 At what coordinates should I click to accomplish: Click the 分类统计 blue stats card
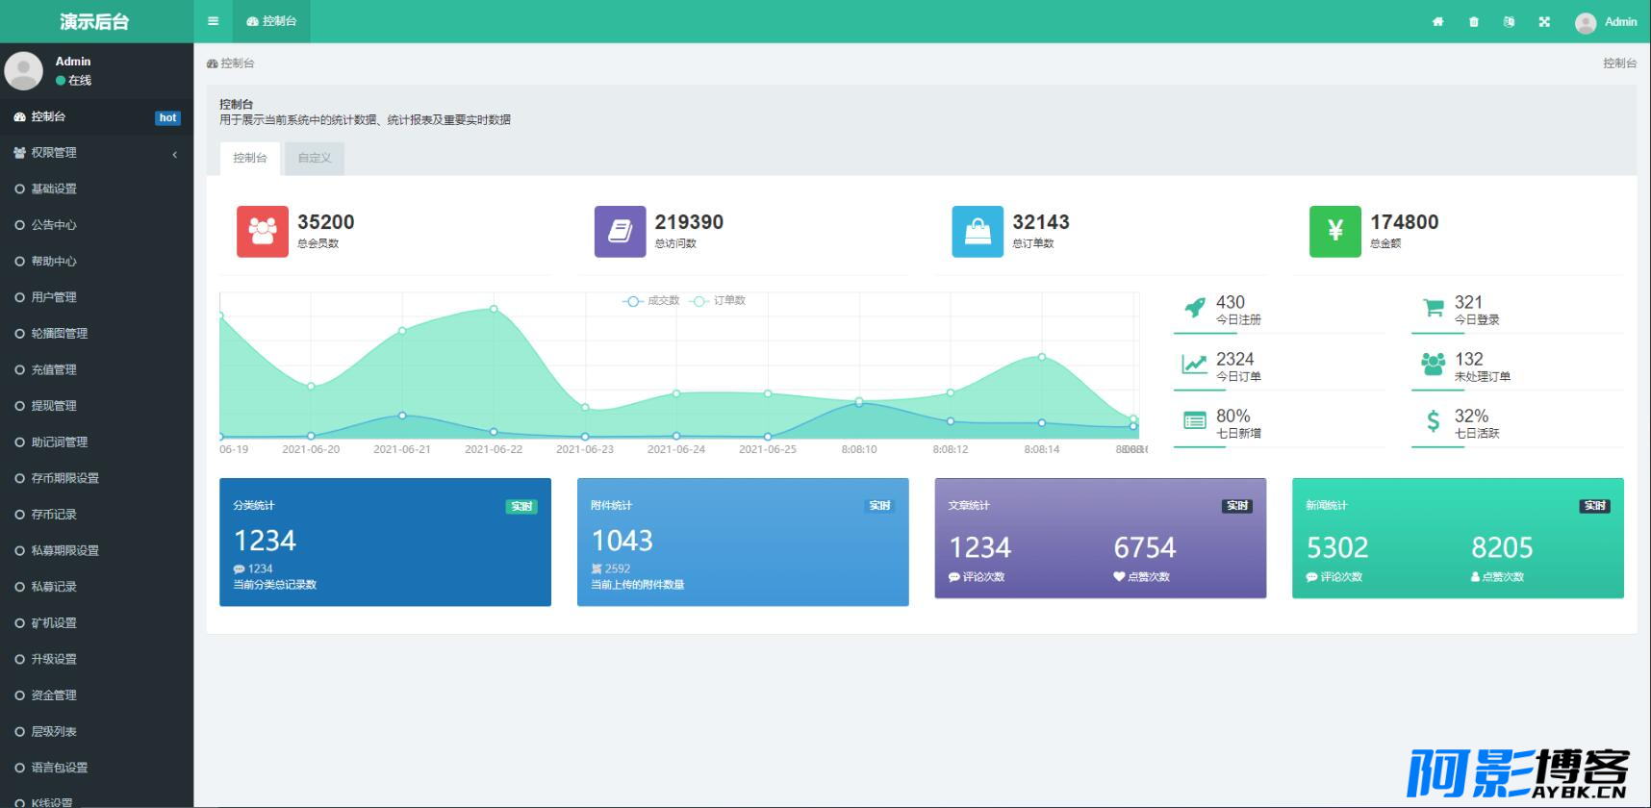(x=385, y=543)
